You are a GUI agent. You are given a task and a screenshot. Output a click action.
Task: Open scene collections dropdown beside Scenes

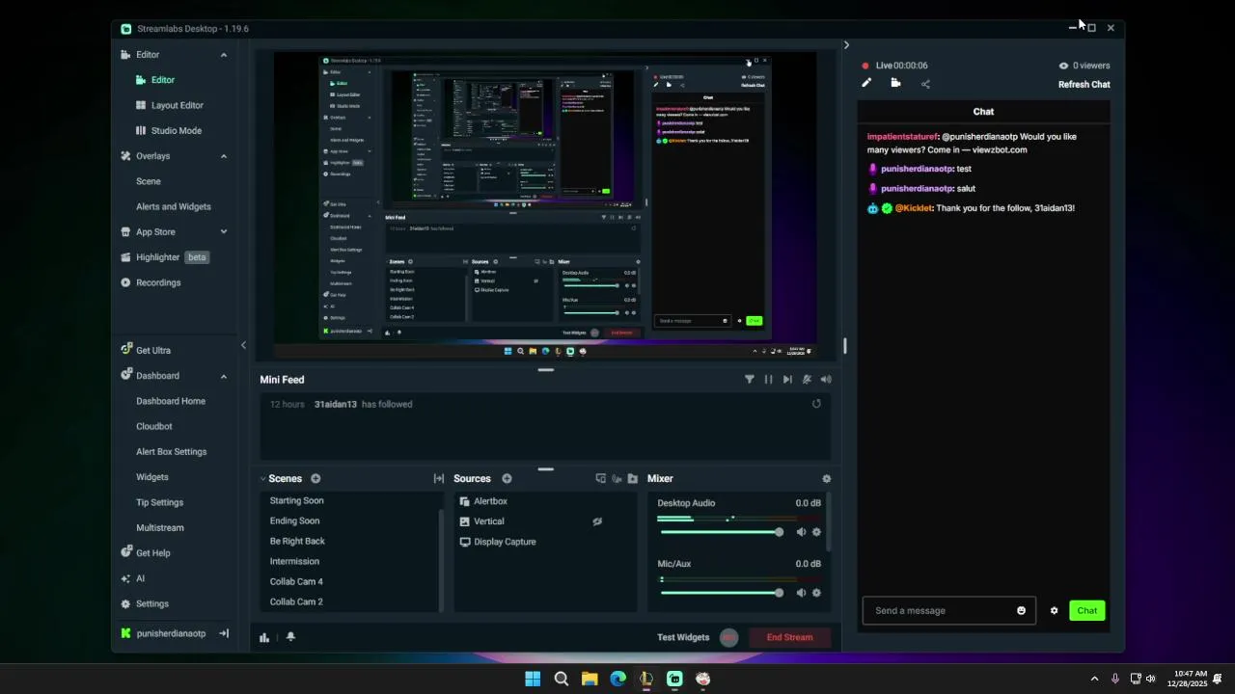(x=262, y=479)
